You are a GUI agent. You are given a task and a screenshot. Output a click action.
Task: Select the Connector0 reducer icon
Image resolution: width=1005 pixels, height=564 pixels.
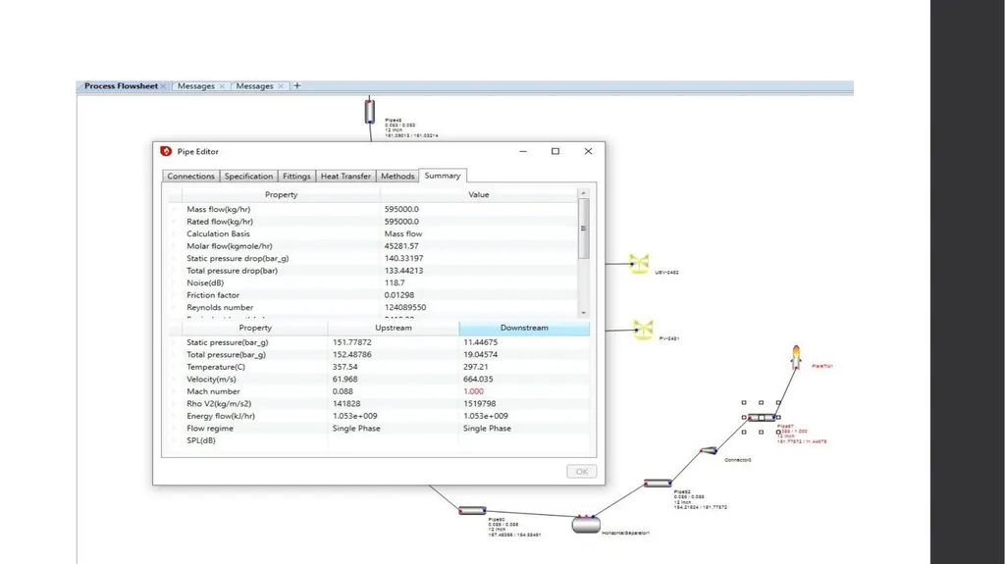tap(709, 450)
